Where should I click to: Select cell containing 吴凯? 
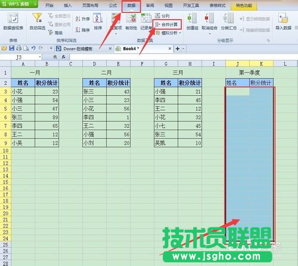166,143
